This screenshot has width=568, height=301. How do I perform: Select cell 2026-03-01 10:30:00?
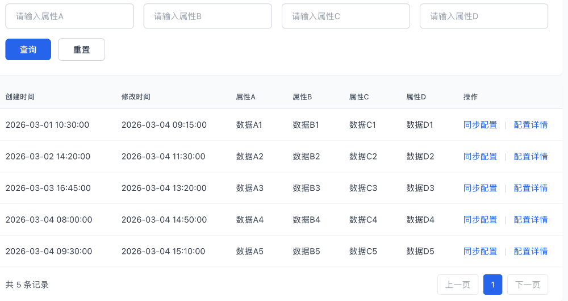click(x=48, y=124)
